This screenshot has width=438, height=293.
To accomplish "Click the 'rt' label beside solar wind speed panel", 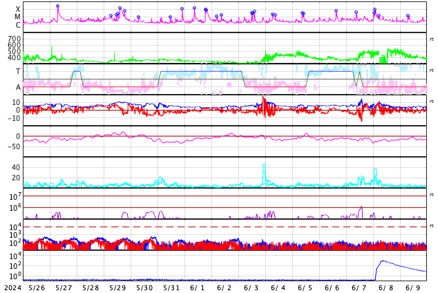I will tap(431, 39).
